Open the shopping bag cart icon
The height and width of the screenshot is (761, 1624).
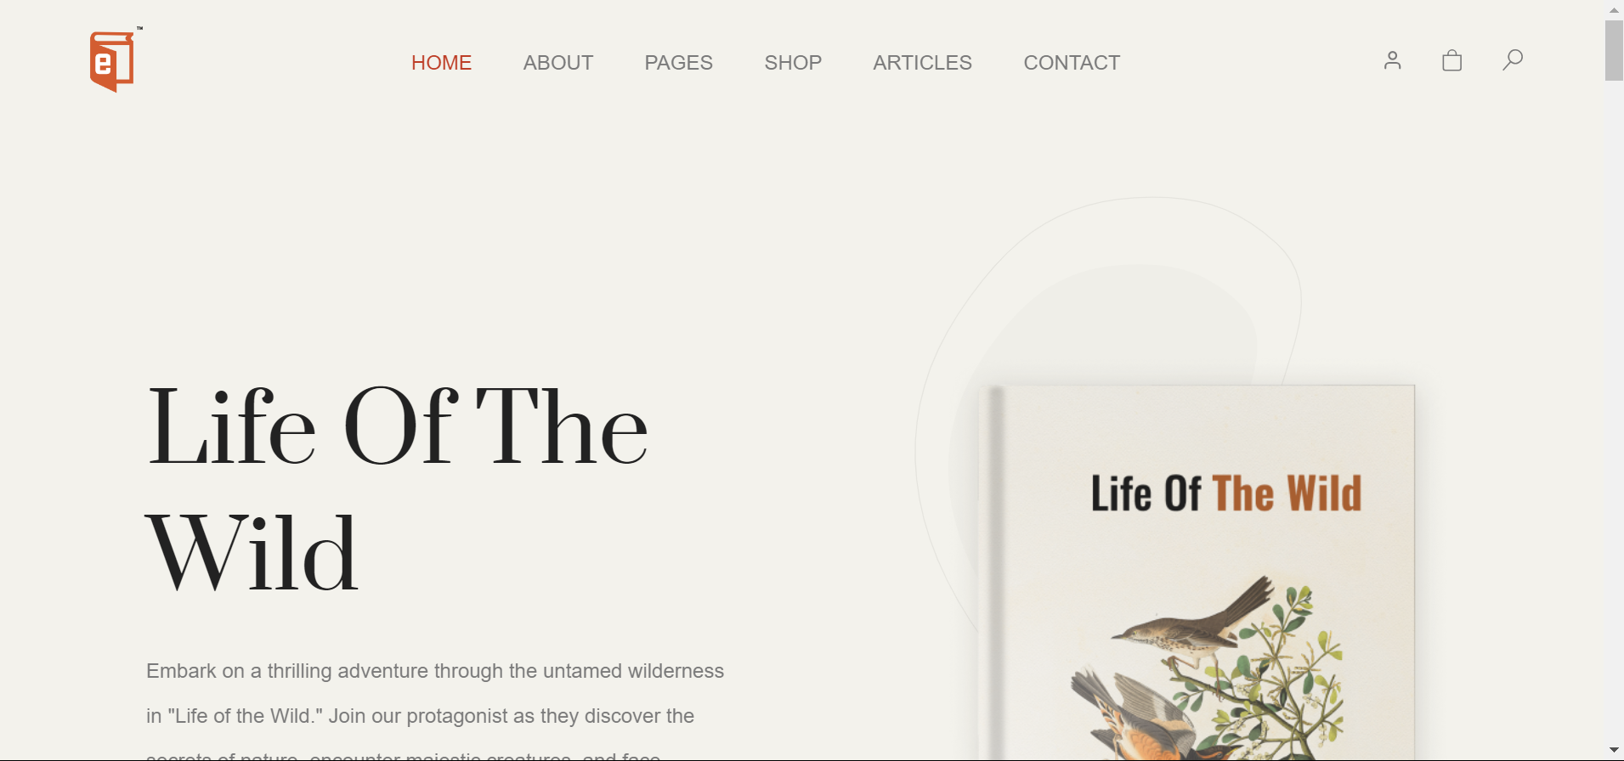pos(1452,60)
